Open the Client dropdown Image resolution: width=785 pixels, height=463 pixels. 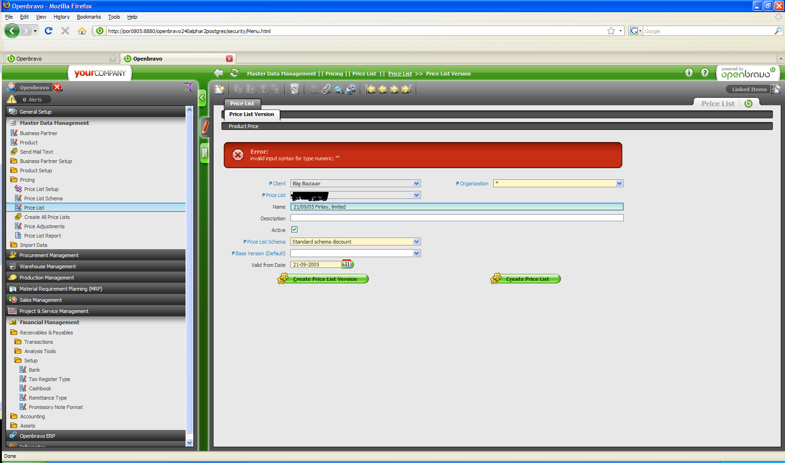tap(417, 184)
